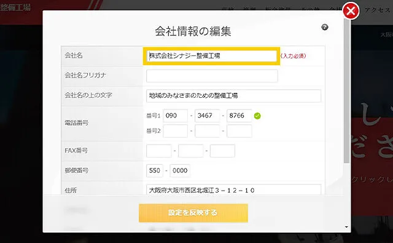Open the help question mark icon
Viewport: 393px width, 243px height.
[325, 27]
